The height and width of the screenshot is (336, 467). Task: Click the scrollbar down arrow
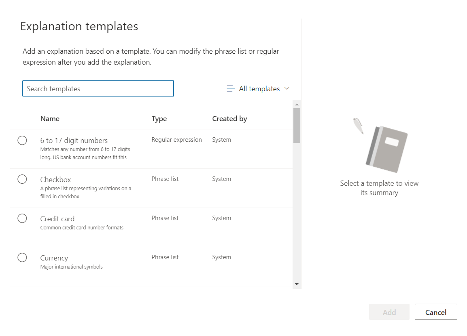click(297, 284)
